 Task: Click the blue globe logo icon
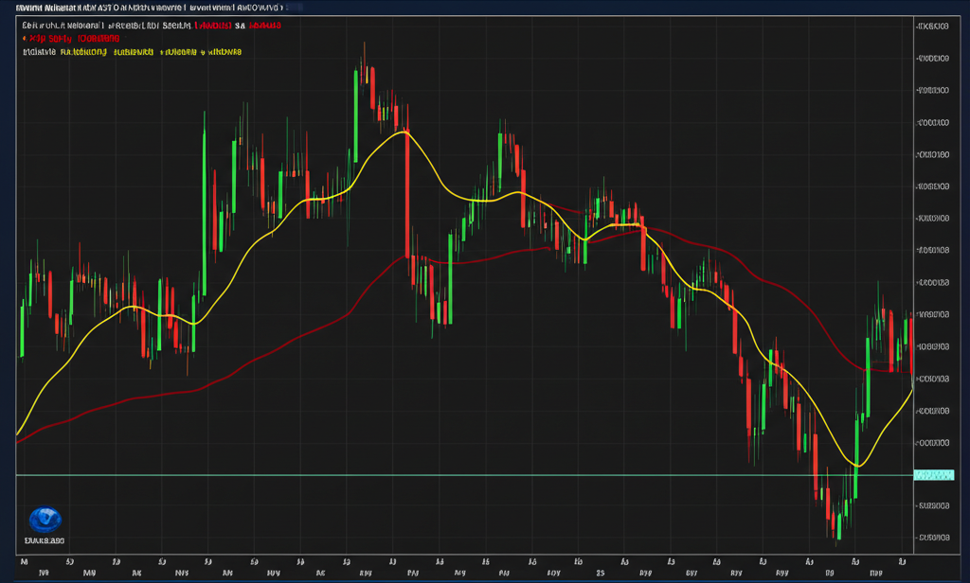click(x=45, y=519)
